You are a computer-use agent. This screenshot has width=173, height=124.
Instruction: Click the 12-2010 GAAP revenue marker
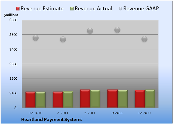coord(36,38)
